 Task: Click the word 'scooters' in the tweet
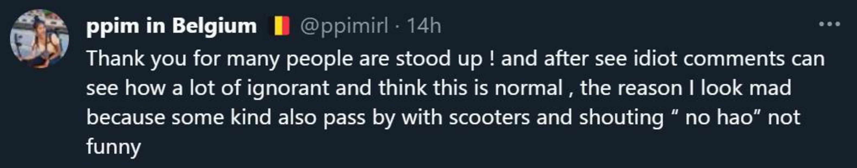coord(489,118)
